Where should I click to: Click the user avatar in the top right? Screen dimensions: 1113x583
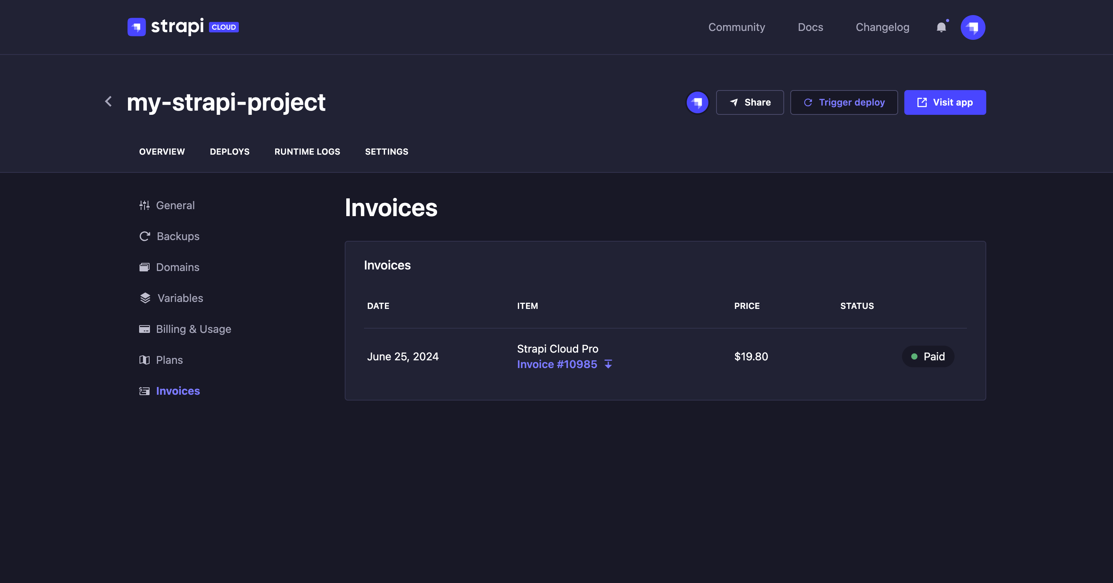click(973, 27)
